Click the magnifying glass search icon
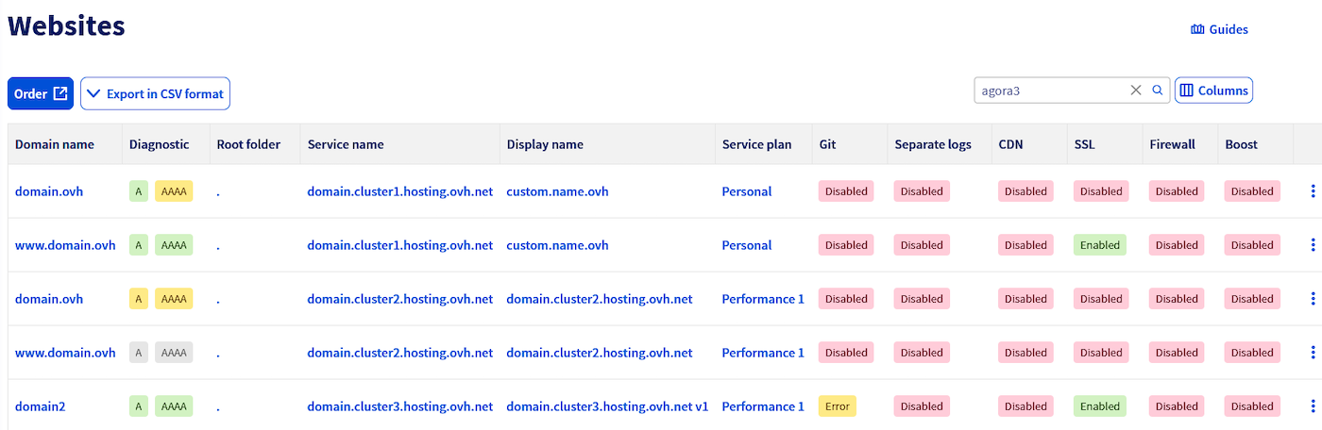Viewport: 1322px width, 430px height. [x=1158, y=91]
